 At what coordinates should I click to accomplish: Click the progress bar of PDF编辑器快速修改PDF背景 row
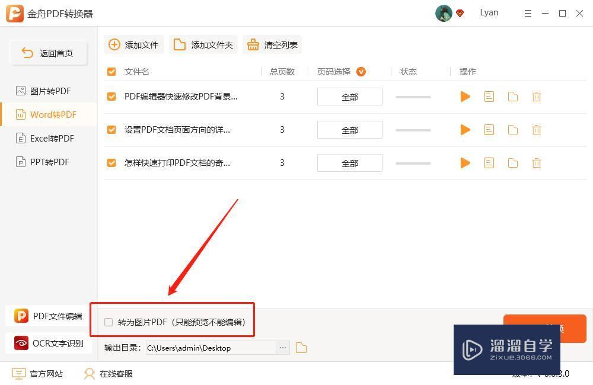[413, 97]
